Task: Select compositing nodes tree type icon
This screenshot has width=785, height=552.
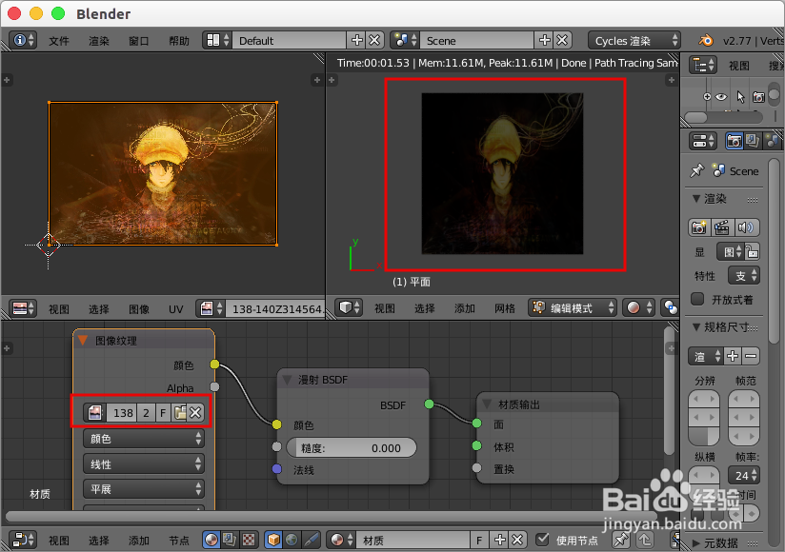Action: coord(230,540)
